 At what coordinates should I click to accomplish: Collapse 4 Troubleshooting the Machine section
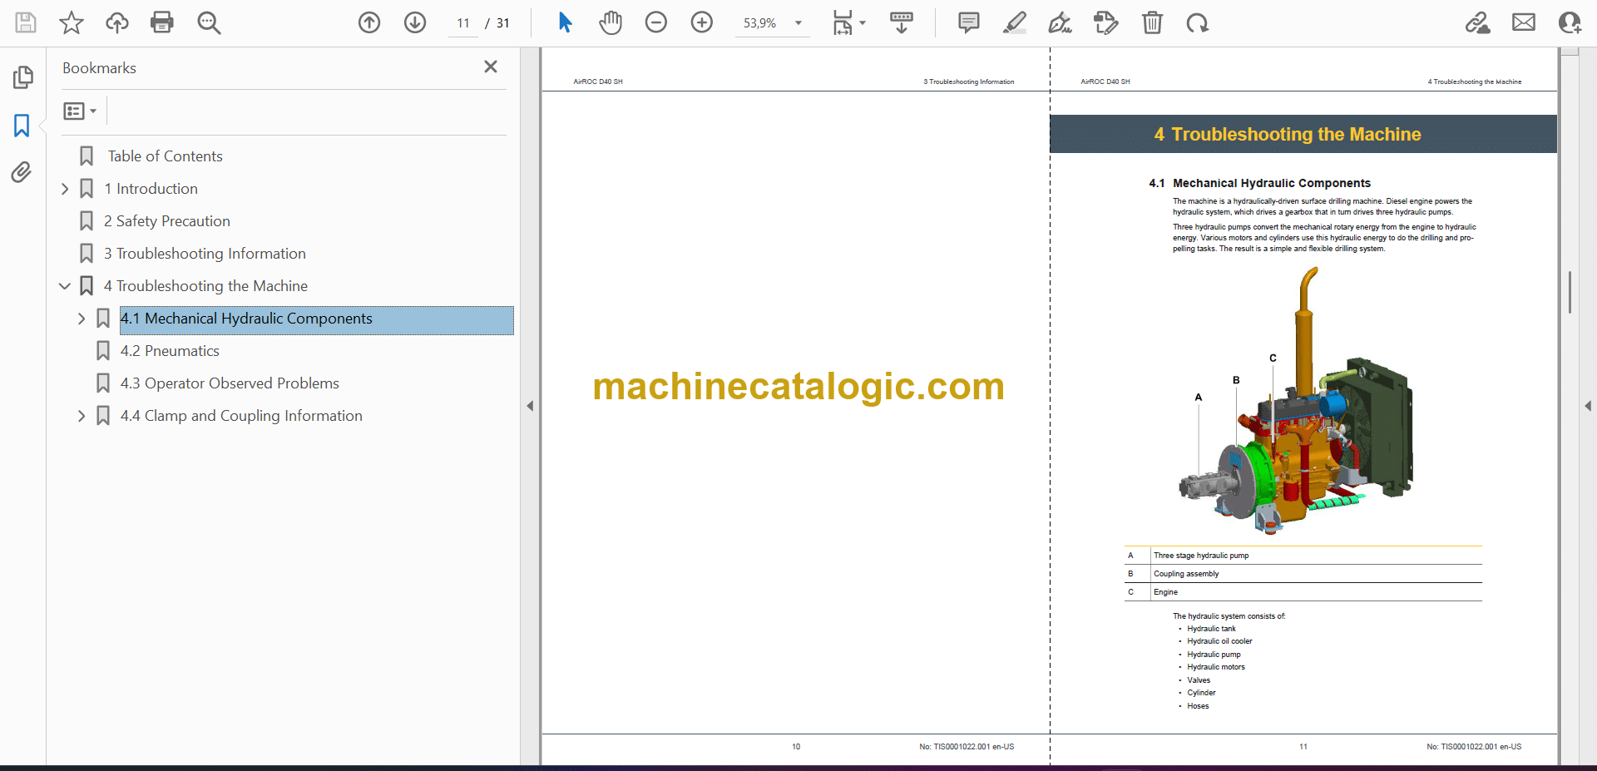click(x=65, y=286)
